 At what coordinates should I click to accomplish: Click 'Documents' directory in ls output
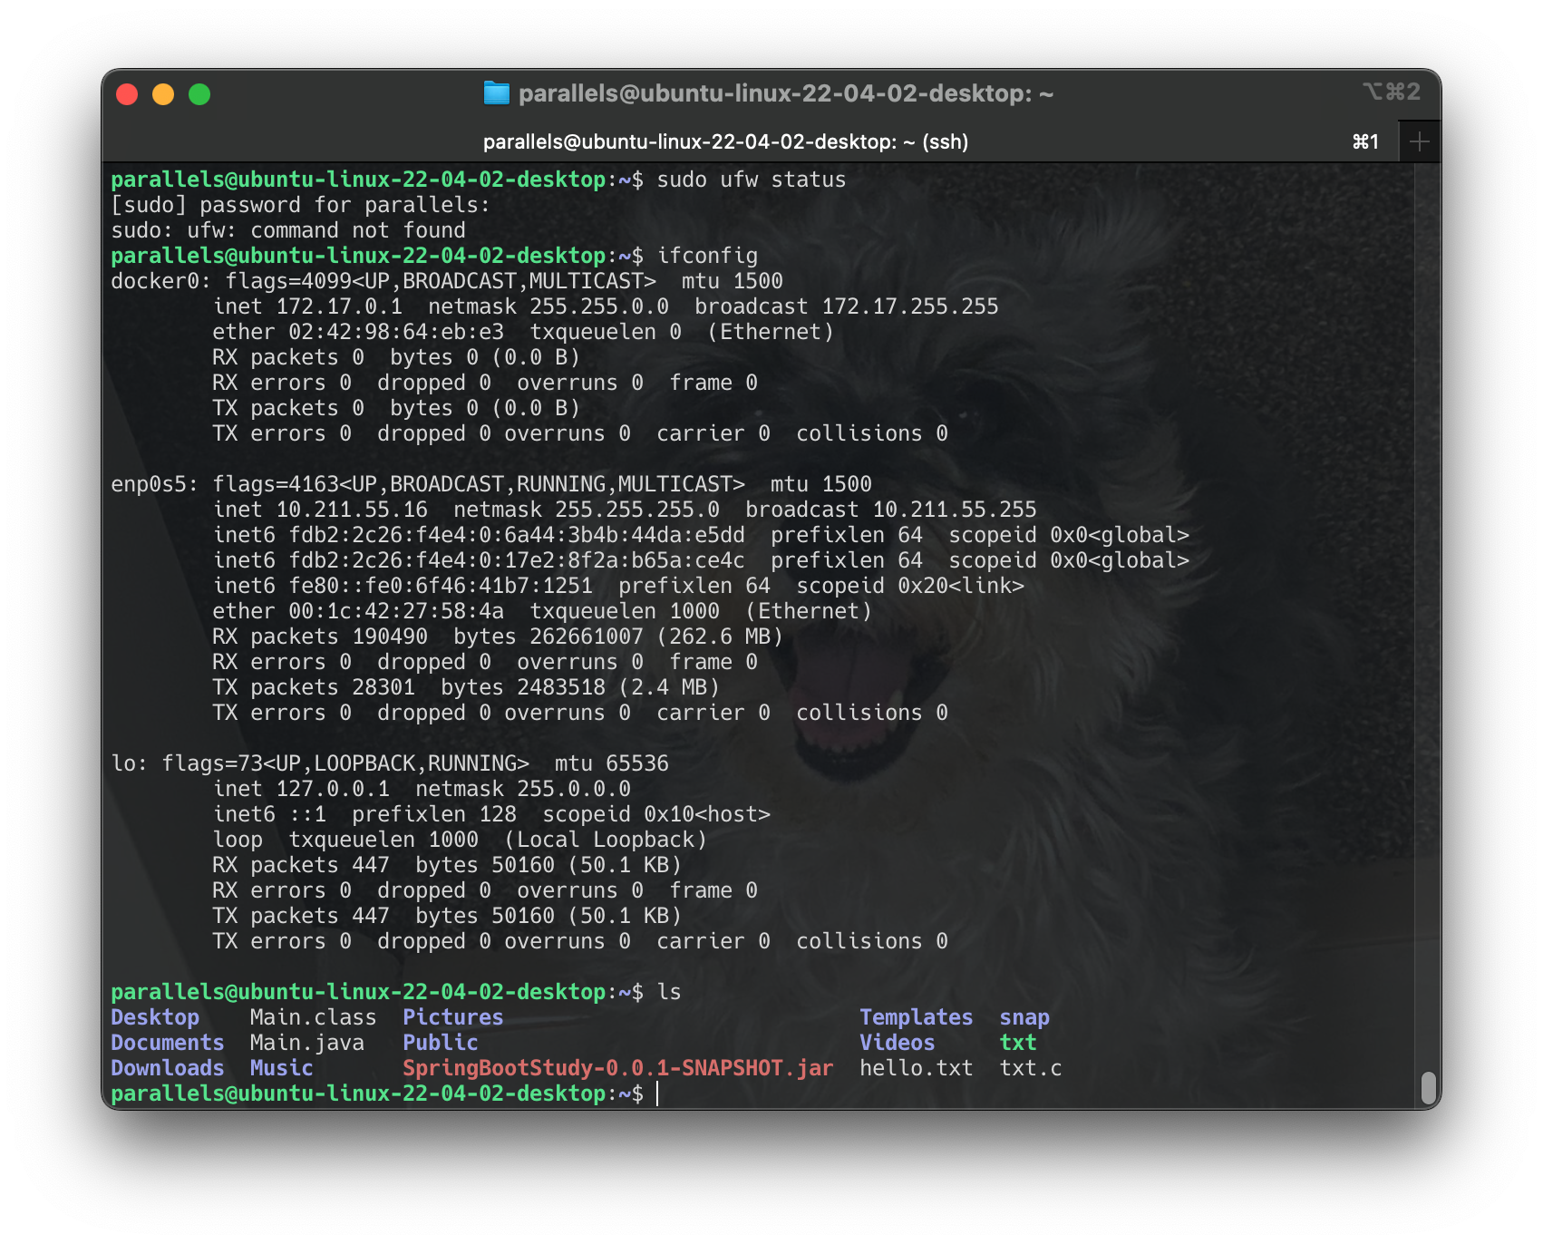click(x=168, y=1043)
